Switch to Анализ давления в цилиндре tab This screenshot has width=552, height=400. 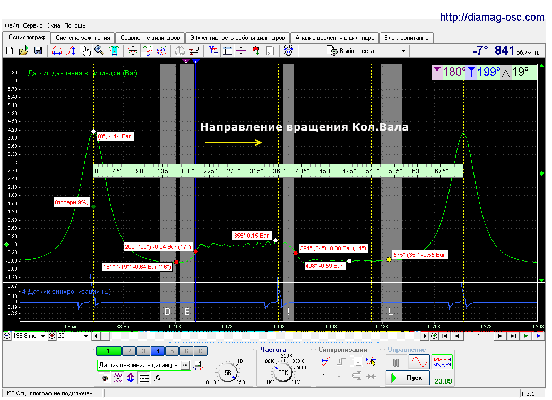335,38
